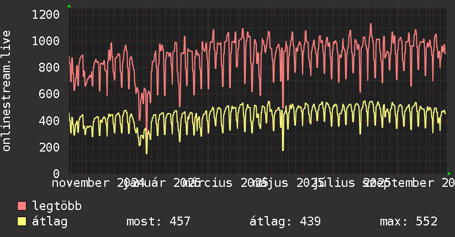455x237 pixels.
Task: Click the onlinestream.live vertical axis title
Action: click(x=6, y=91)
